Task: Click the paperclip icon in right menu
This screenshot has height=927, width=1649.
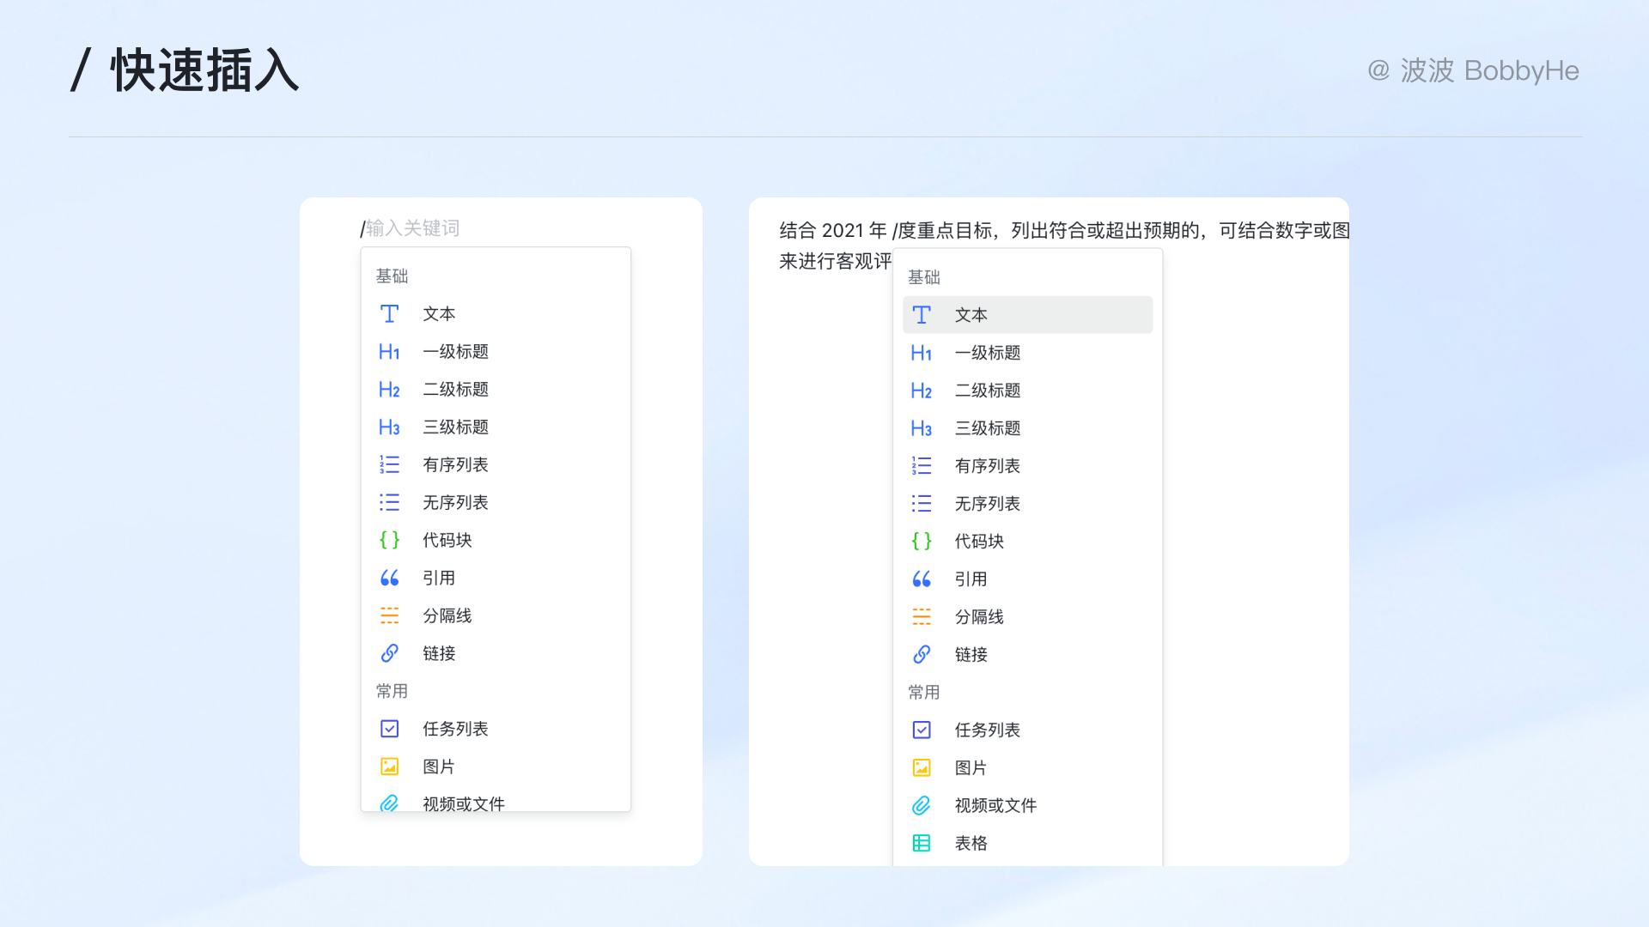Action: coord(922,805)
